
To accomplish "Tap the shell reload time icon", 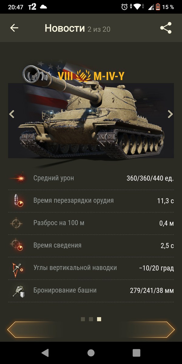I will click(x=17, y=201).
